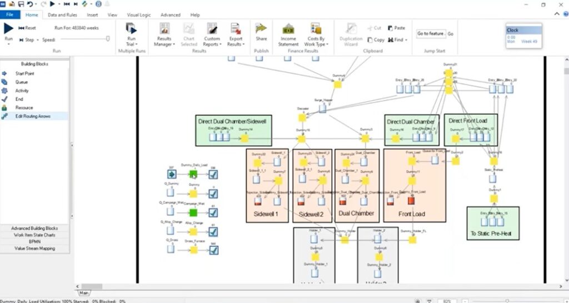Collapse the ribbon with the chevron
The height and width of the screenshot is (303, 569).
pyautogui.click(x=557, y=14)
